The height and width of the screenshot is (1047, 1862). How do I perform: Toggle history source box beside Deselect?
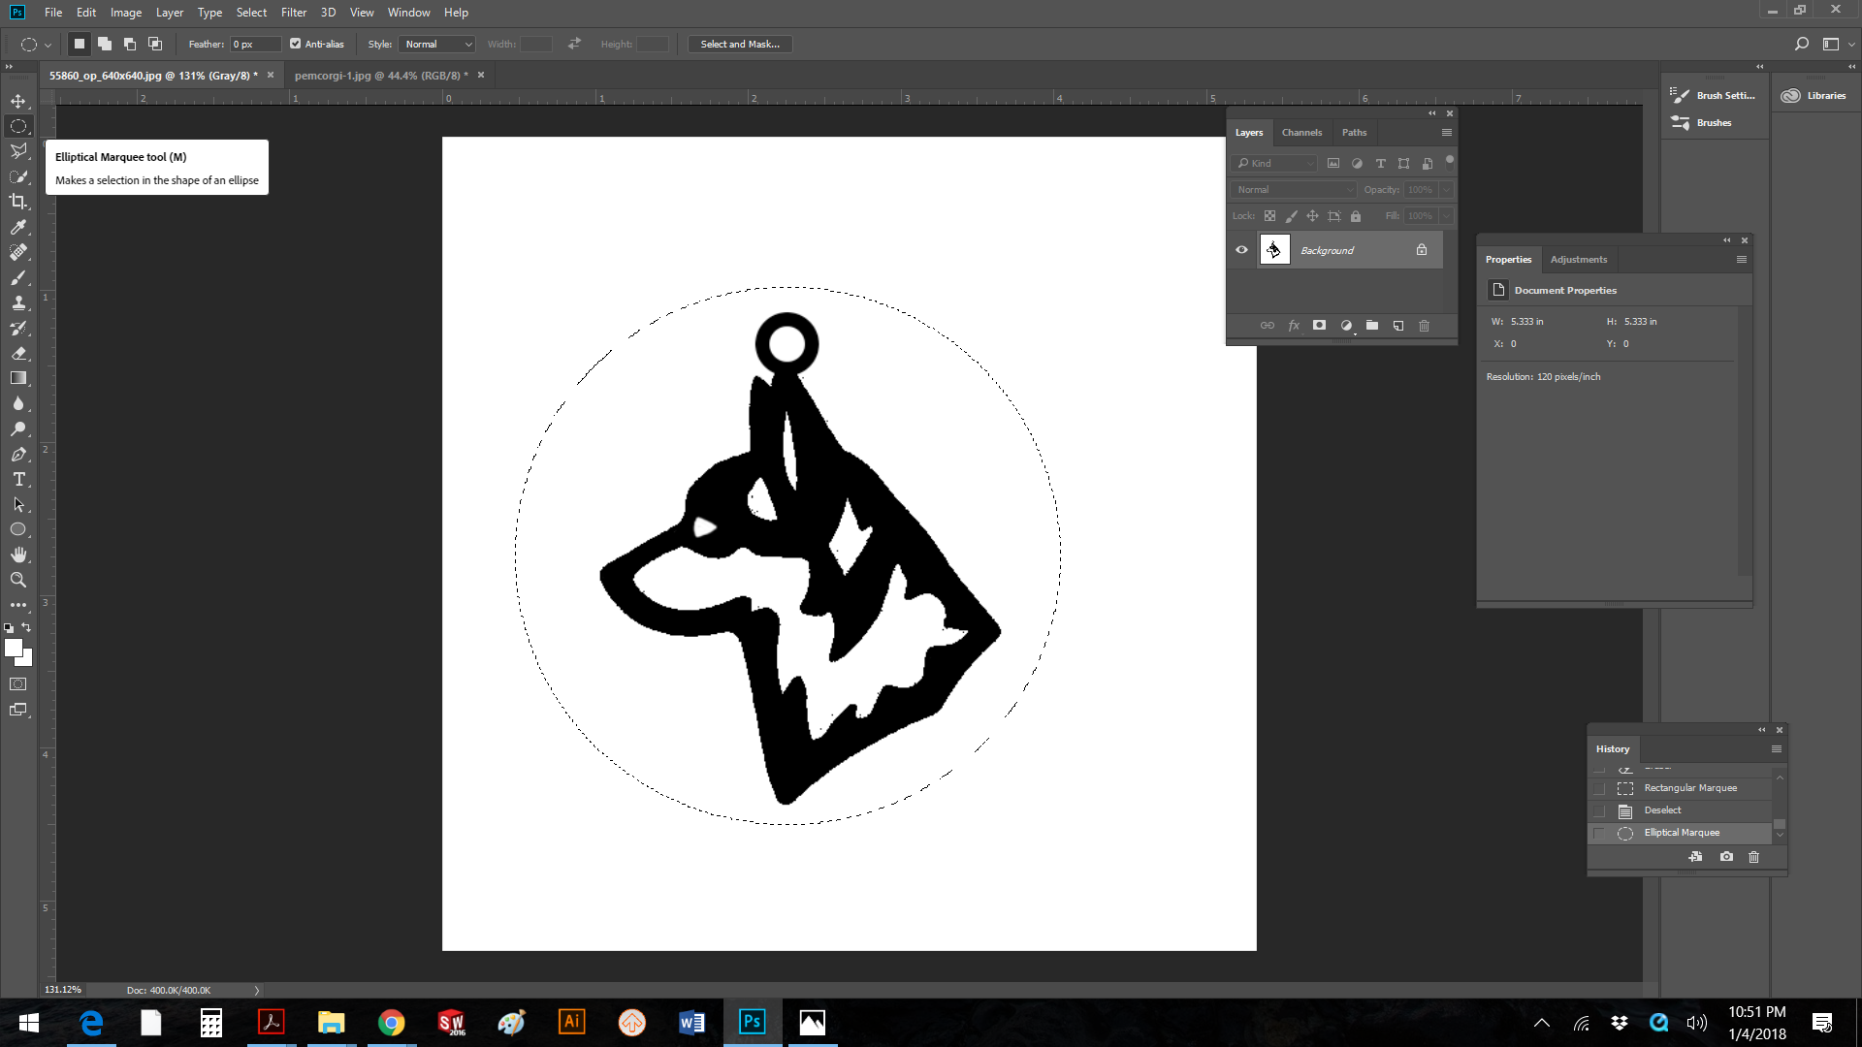click(x=1599, y=810)
